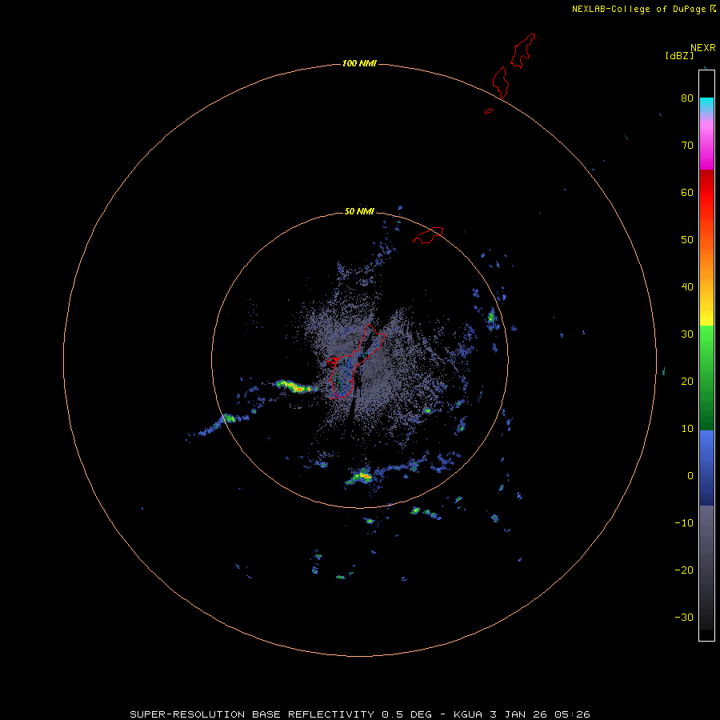
Task: Click the -30 dBZ scale value
Action: [684, 617]
